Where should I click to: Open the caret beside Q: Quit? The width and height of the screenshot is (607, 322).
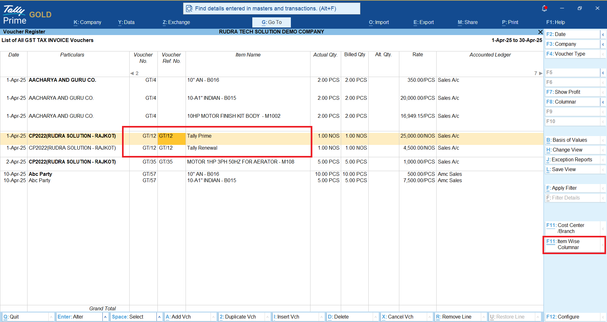(51, 317)
